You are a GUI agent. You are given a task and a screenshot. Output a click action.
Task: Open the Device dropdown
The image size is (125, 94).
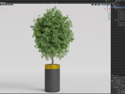click(123, 84)
